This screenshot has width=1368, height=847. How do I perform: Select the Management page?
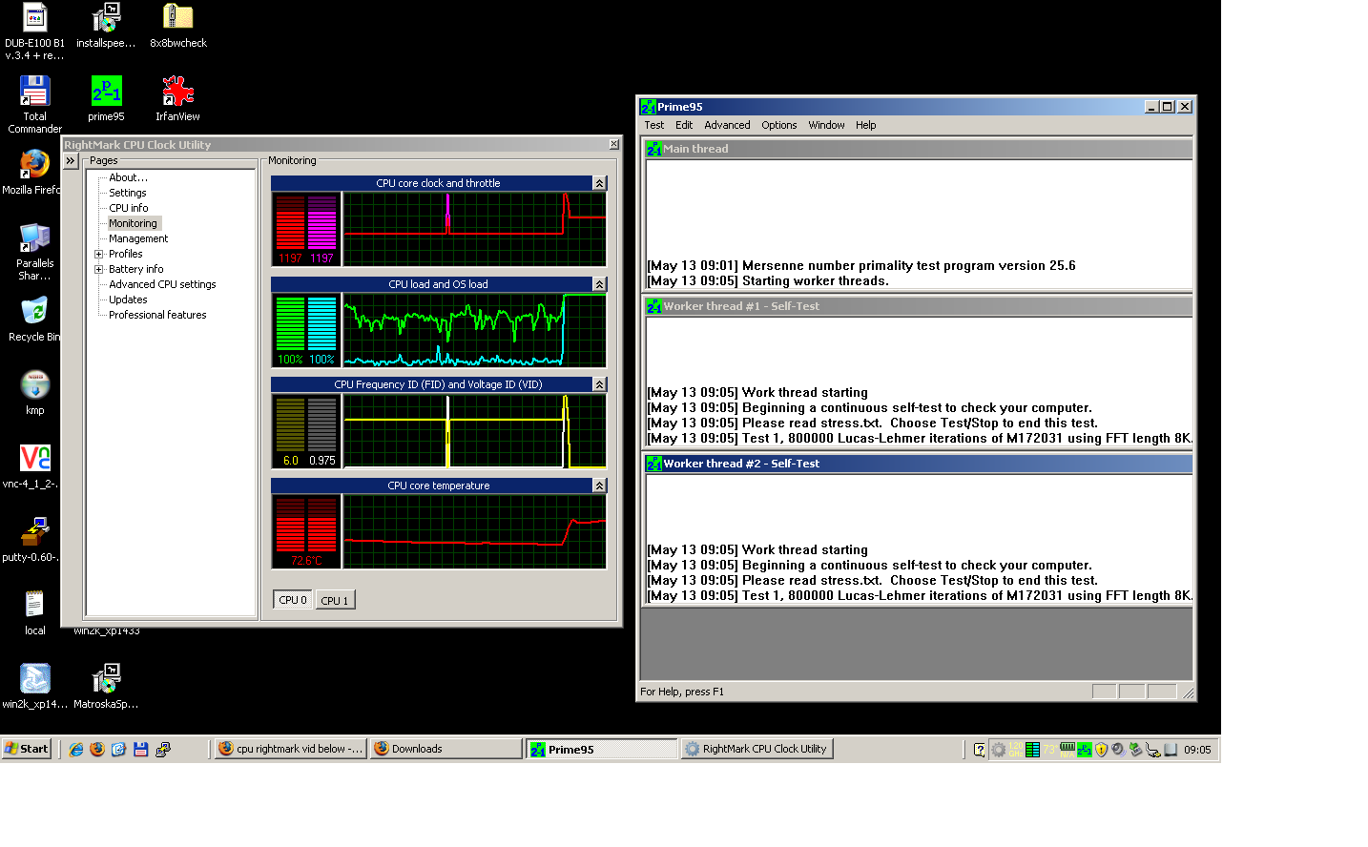[x=138, y=238]
